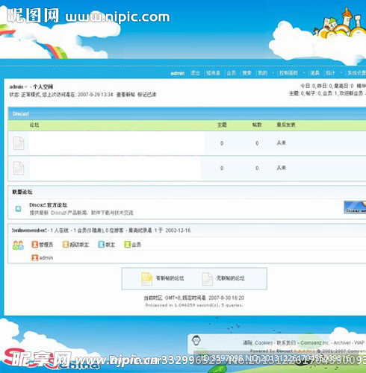Image resolution: width=366 pixels, height=373 pixels.
Task: Click the 标记已读 link
Action: pyautogui.click(x=147, y=95)
